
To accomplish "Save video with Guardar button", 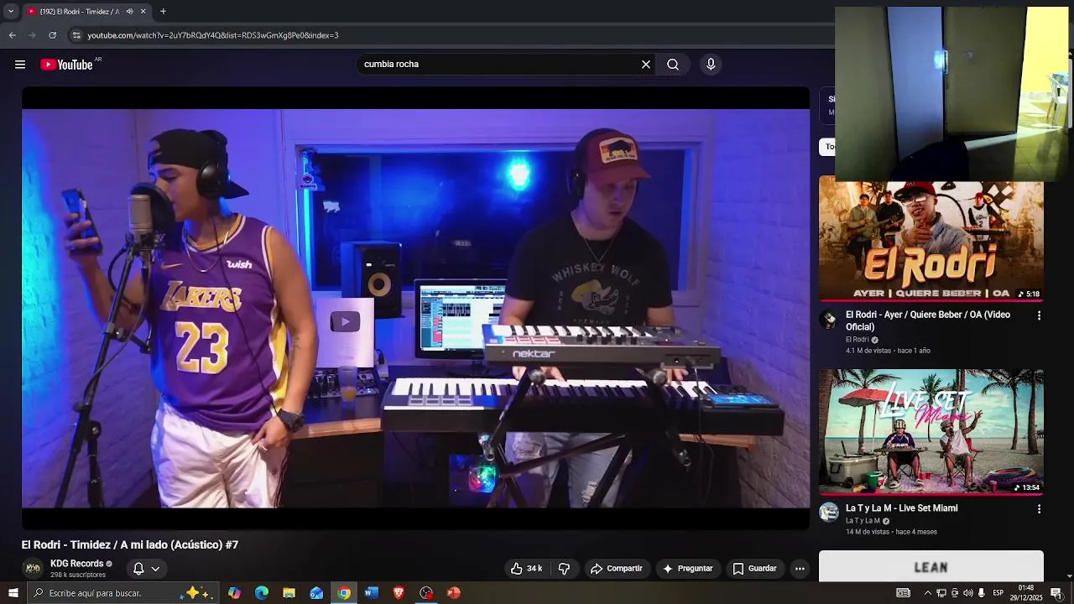I will coord(754,569).
